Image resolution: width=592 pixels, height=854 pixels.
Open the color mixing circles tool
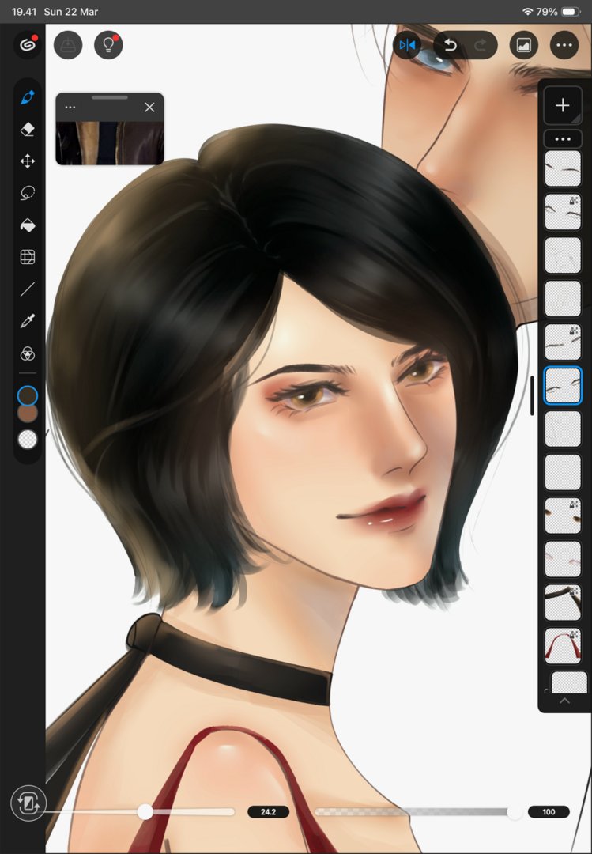coord(27,354)
